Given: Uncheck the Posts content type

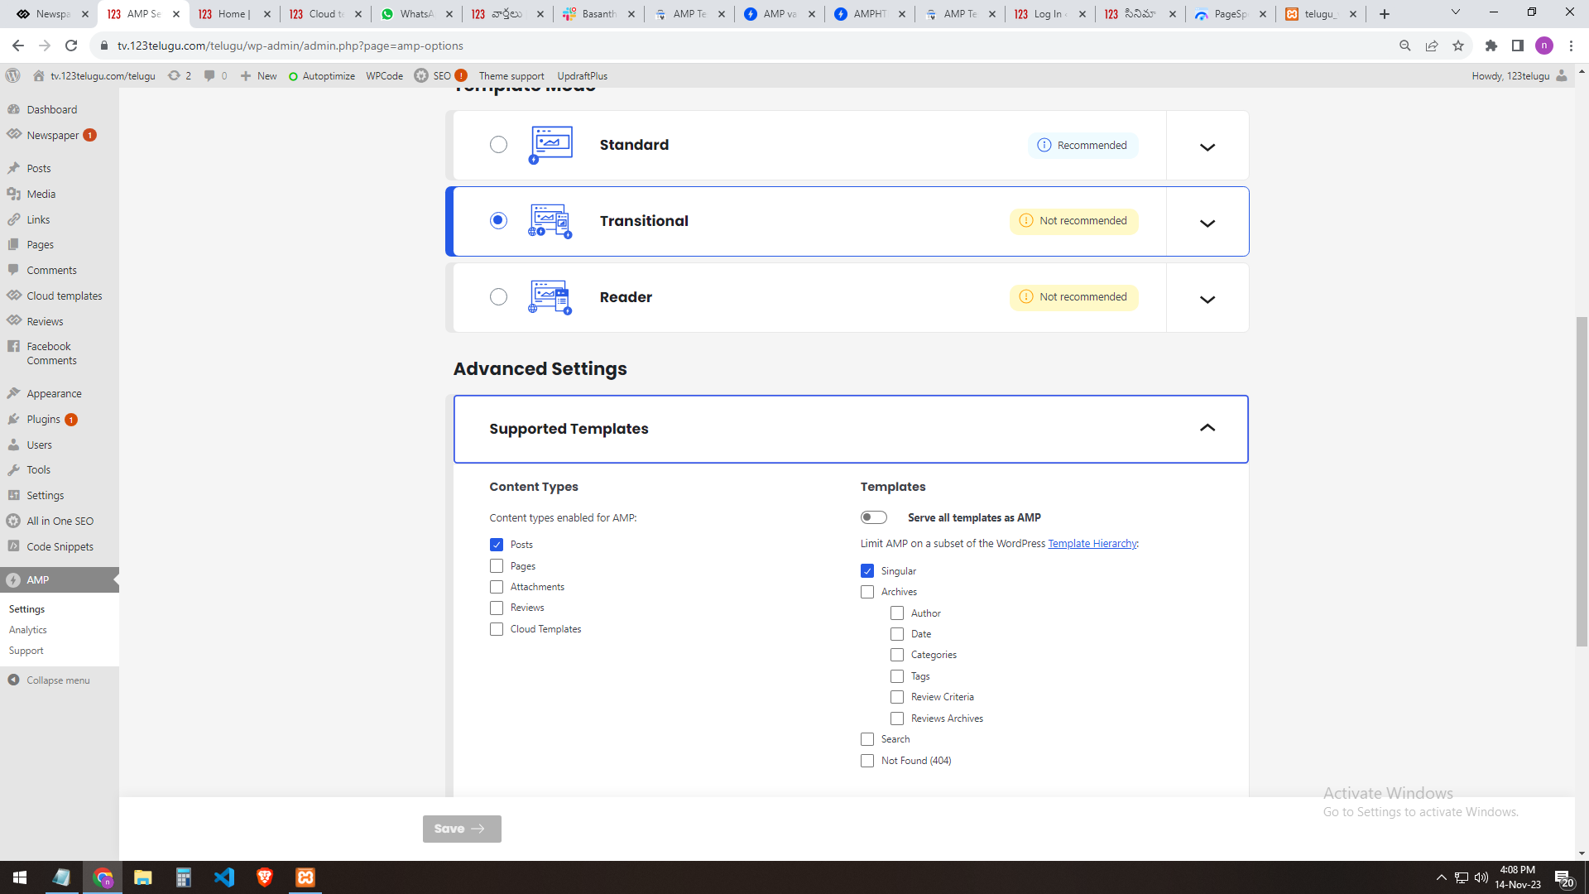Looking at the screenshot, I should coord(497,545).
